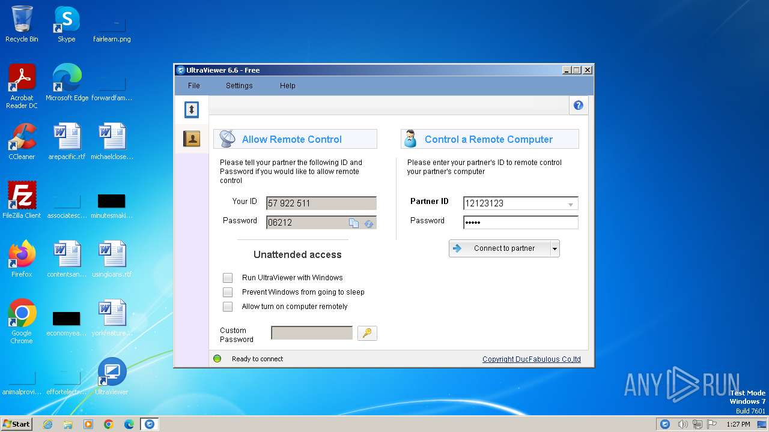This screenshot has width=769, height=432.
Task: Select arepacific.rtf file on desktop
Action: [x=67, y=142]
